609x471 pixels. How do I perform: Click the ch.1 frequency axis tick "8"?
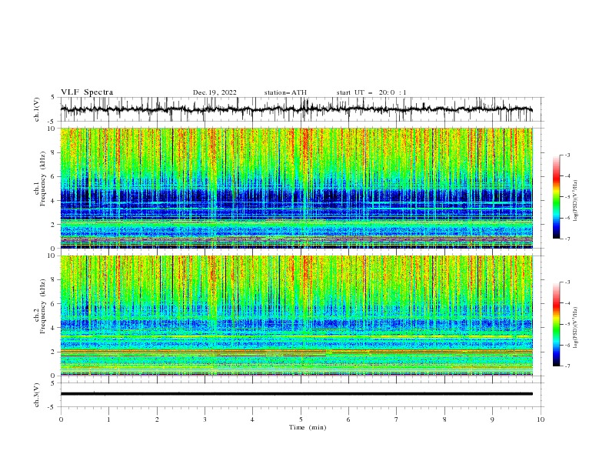pos(54,152)
